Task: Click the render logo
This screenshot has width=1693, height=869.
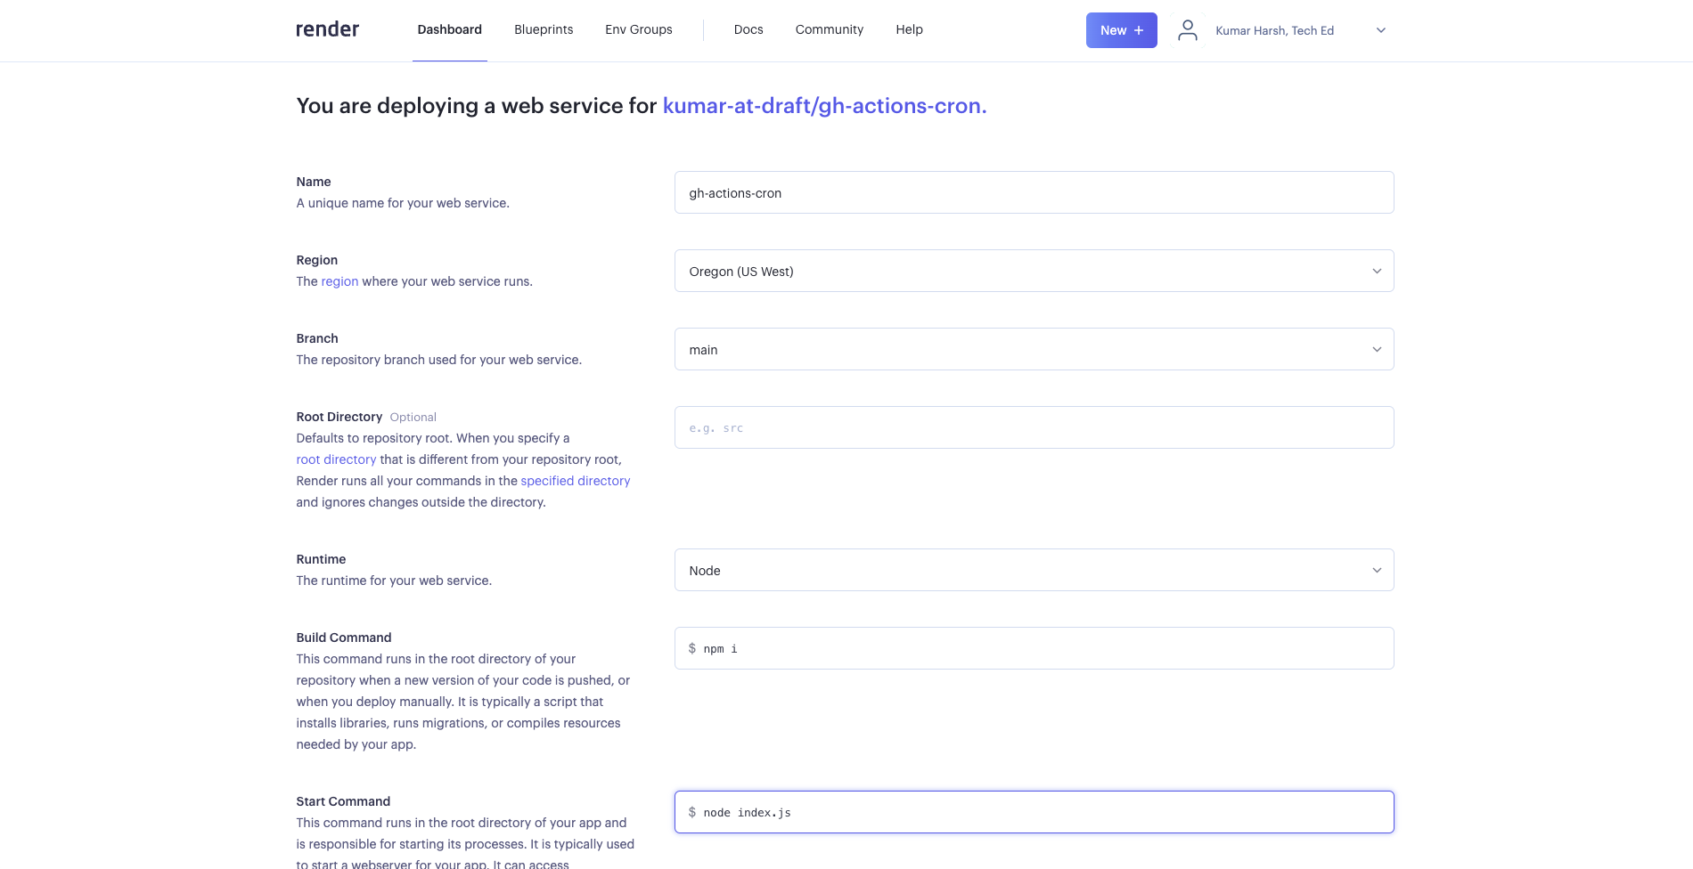Action: pyautogui.click(x=327, y=29)
